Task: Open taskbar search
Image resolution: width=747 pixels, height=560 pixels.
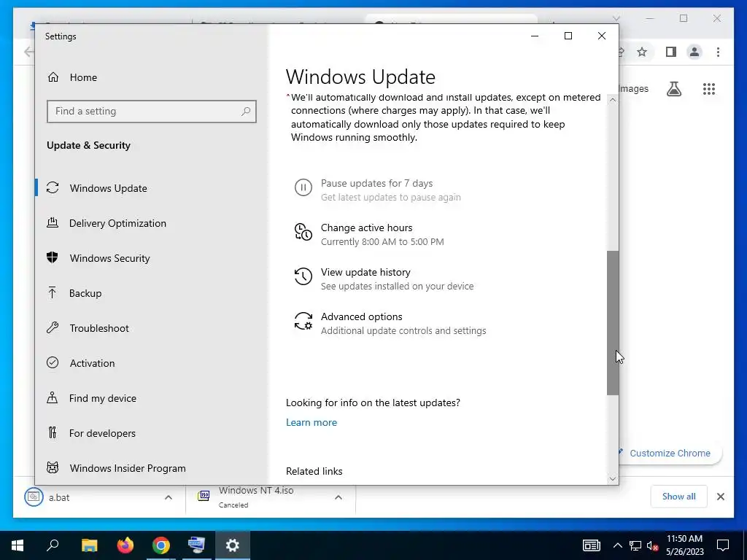Action: (x=53, y=545)
